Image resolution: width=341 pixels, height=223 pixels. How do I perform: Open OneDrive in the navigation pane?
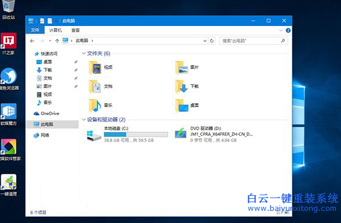46,114
